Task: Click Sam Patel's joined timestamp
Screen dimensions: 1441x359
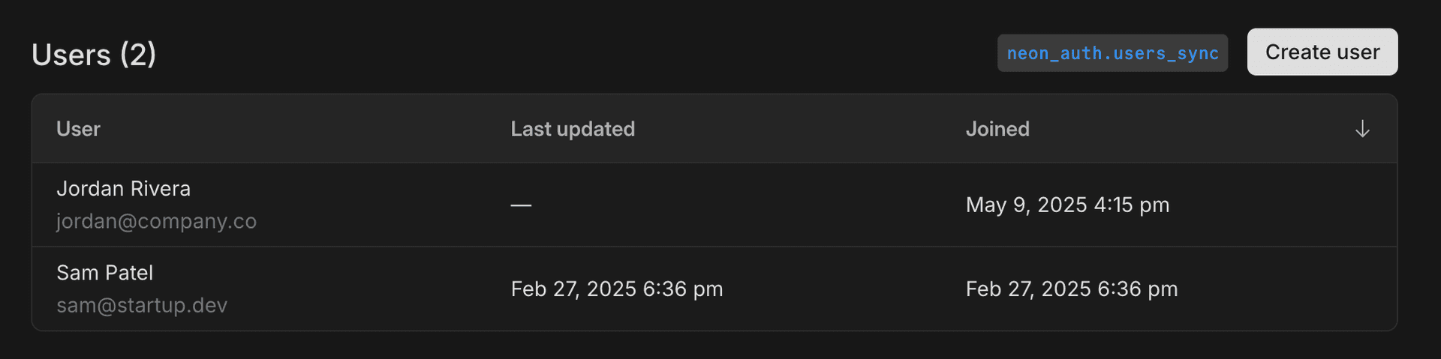Action: click(x=1072, y=289)
